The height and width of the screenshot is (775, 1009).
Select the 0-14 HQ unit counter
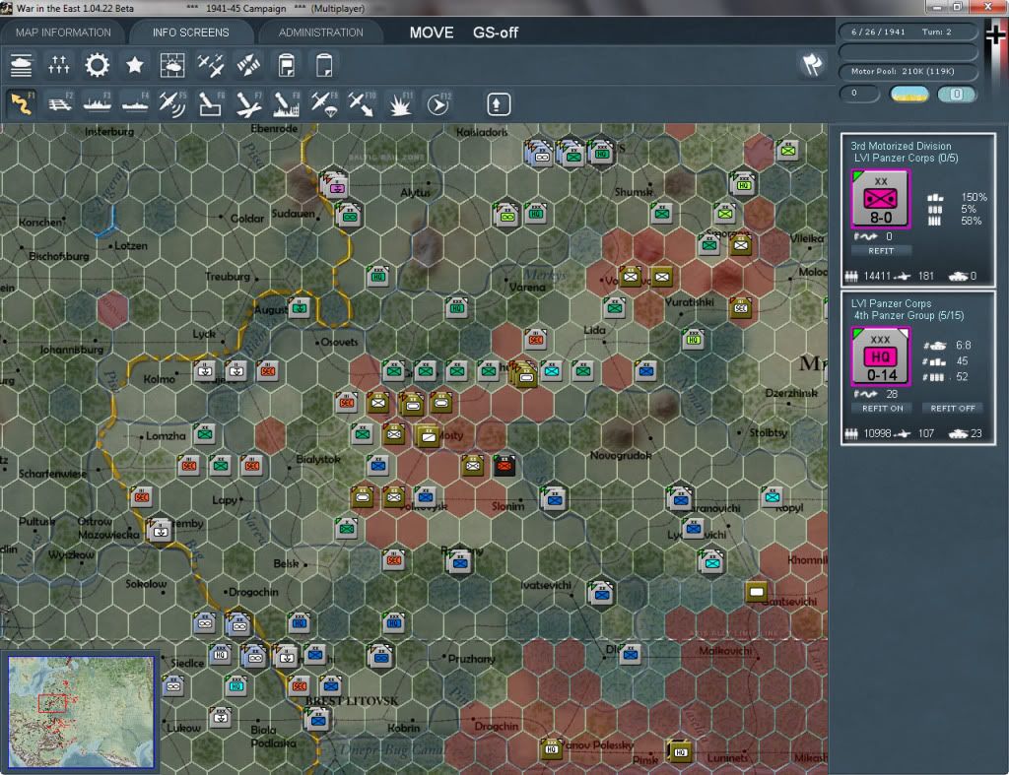(880, 356)
